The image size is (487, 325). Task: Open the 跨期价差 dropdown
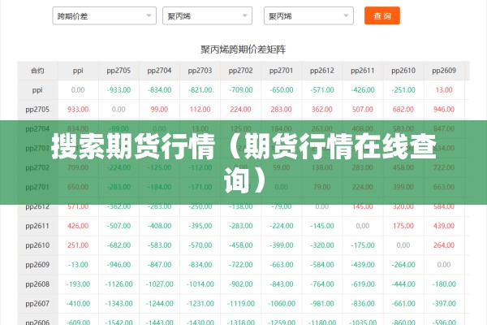(105, 16)
